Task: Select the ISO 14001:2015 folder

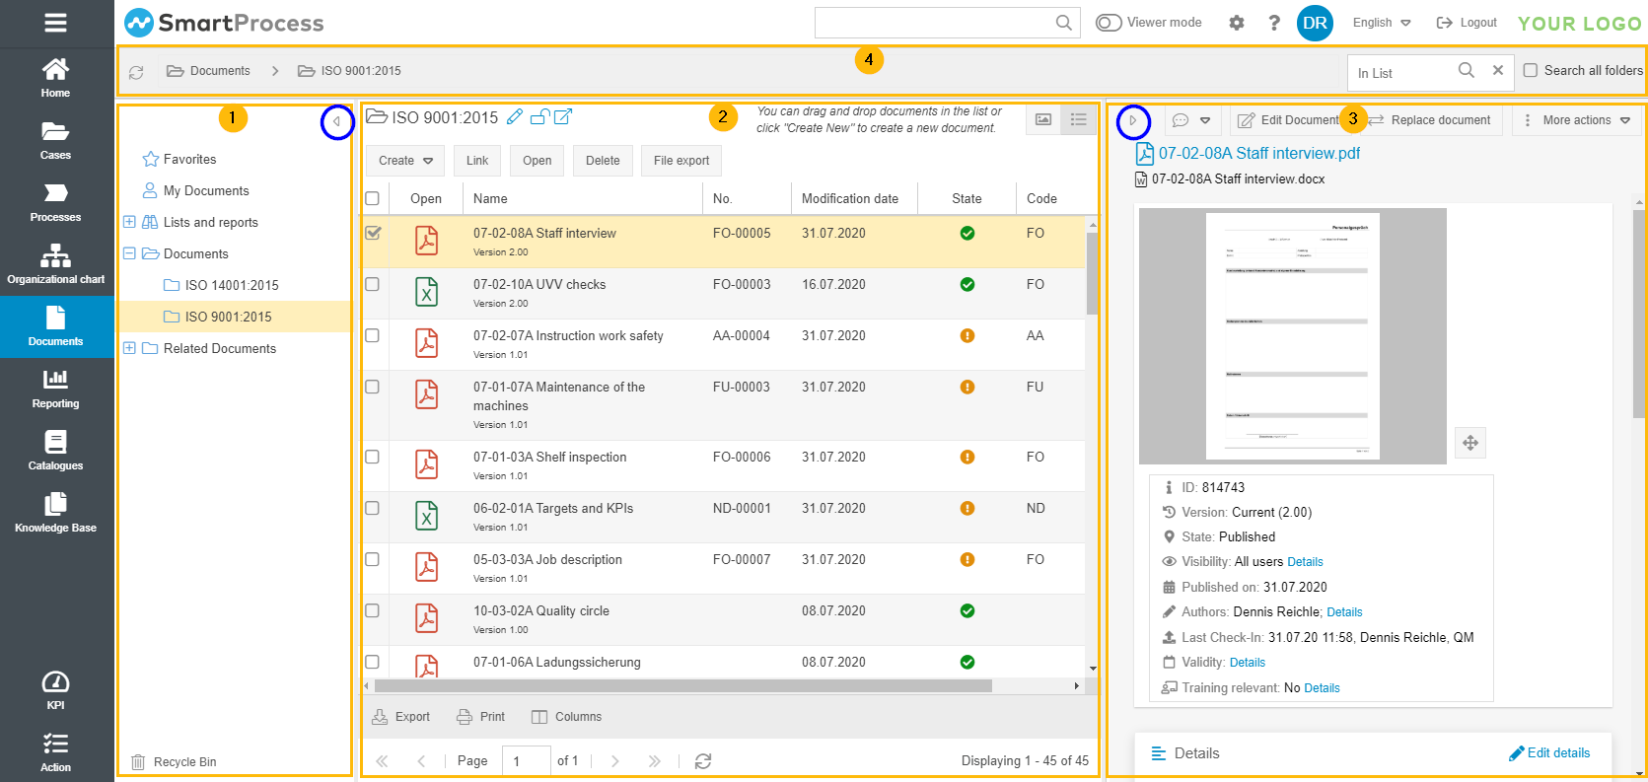Action: click(232, 285)
